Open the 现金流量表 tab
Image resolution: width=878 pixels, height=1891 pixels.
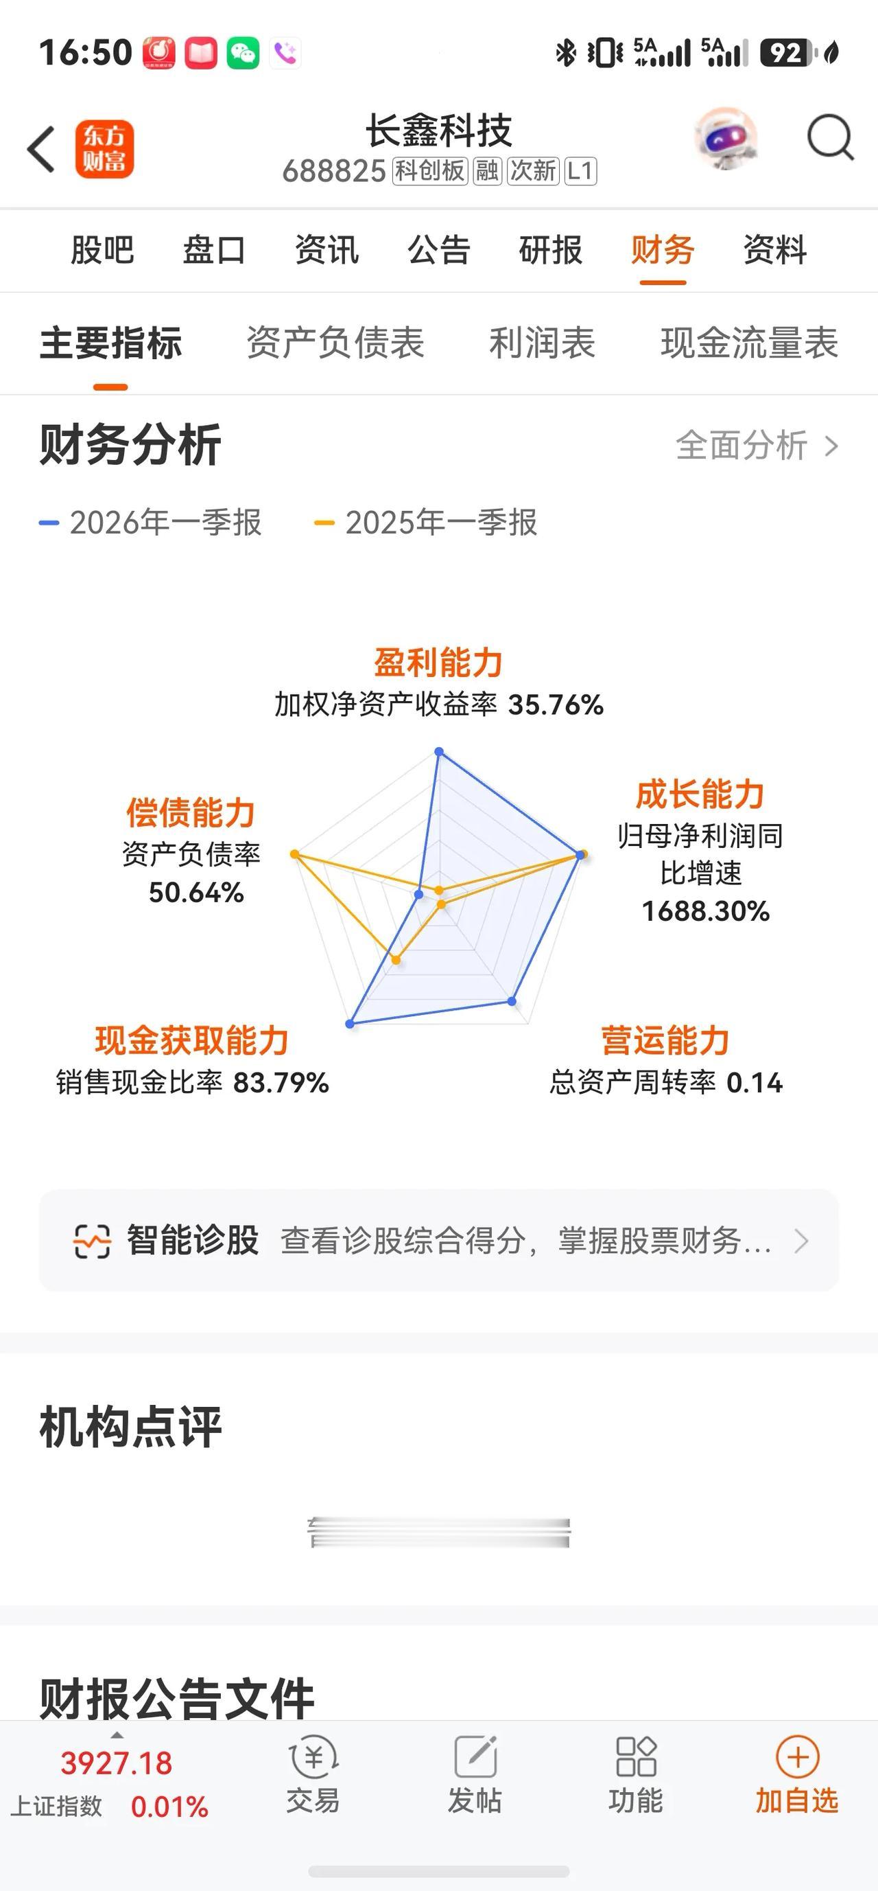(749, 343)
